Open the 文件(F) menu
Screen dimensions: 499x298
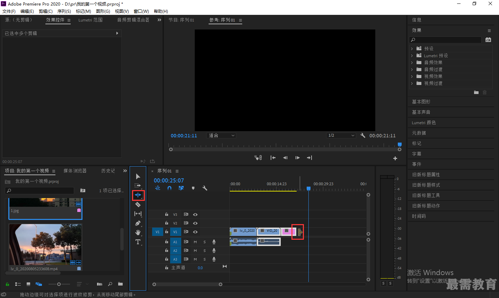[9, 11]
